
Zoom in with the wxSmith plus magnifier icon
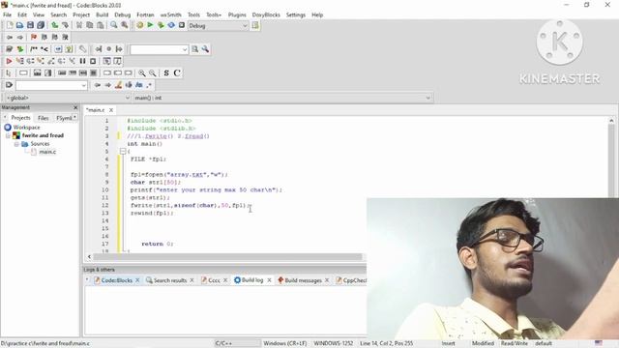pos(142,73)
